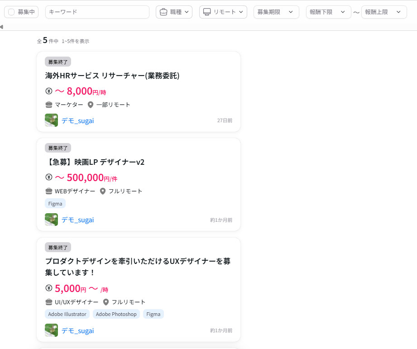Open the 募集期限 dropdown

tap(276, 12)
